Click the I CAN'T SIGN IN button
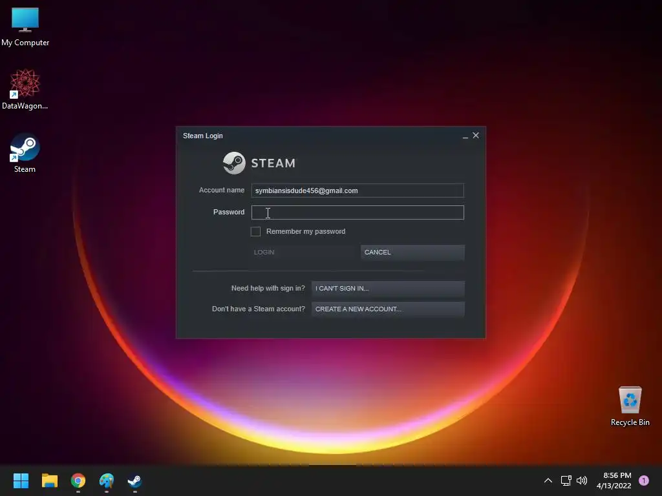This screenshot has height=496, width=662. pyautogui.click(x=388, y=289)
